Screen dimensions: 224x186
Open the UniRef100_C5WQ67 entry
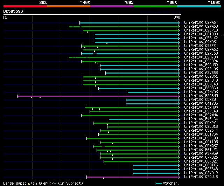tap(201, 146)
